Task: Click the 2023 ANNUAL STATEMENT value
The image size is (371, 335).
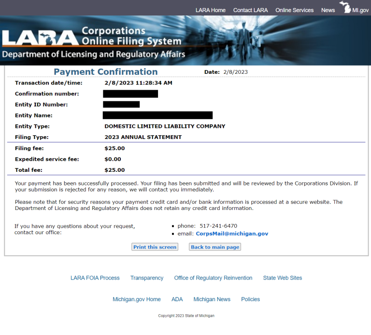Action: (143, 137)
